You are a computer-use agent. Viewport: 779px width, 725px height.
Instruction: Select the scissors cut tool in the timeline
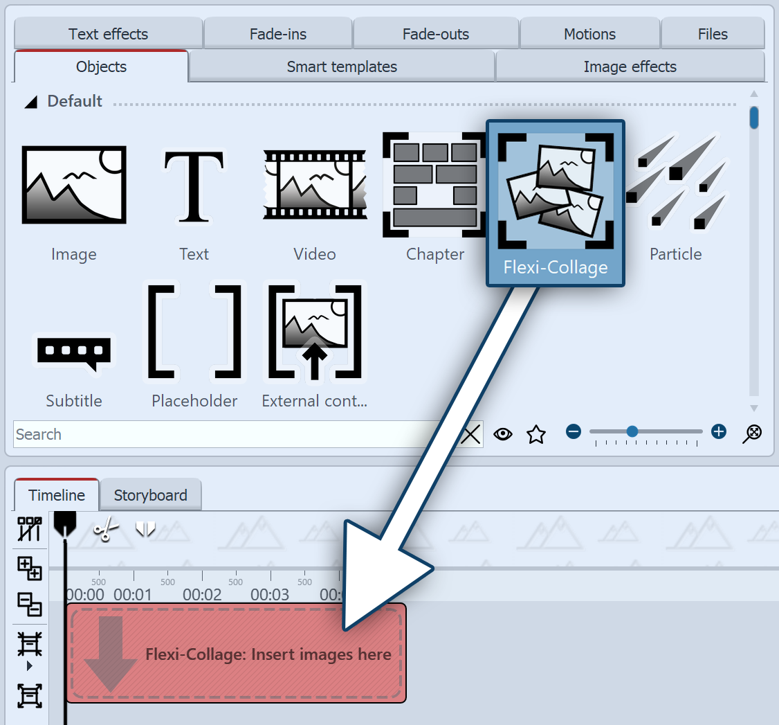pyautogui.click(x=105, y=530)
